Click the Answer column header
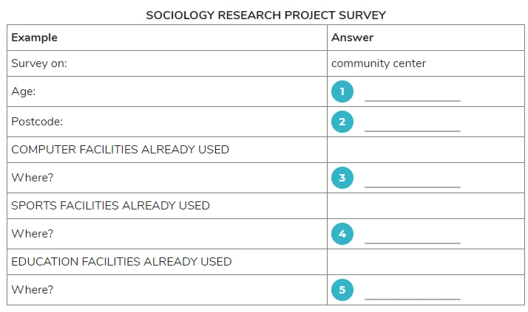This screenshot has height=312, width=528. (x=352, y=38)
